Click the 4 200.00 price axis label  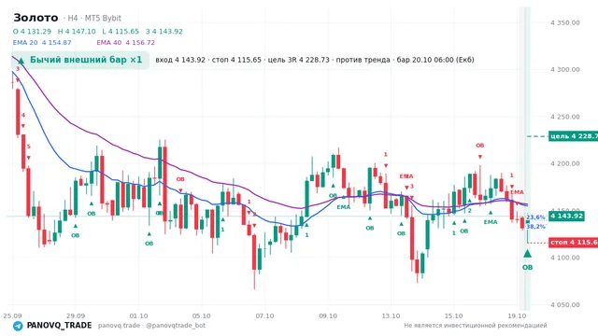564,163
